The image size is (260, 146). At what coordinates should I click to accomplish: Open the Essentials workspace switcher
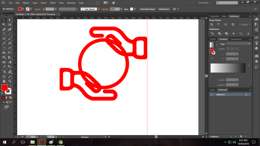tap(205, 3)
